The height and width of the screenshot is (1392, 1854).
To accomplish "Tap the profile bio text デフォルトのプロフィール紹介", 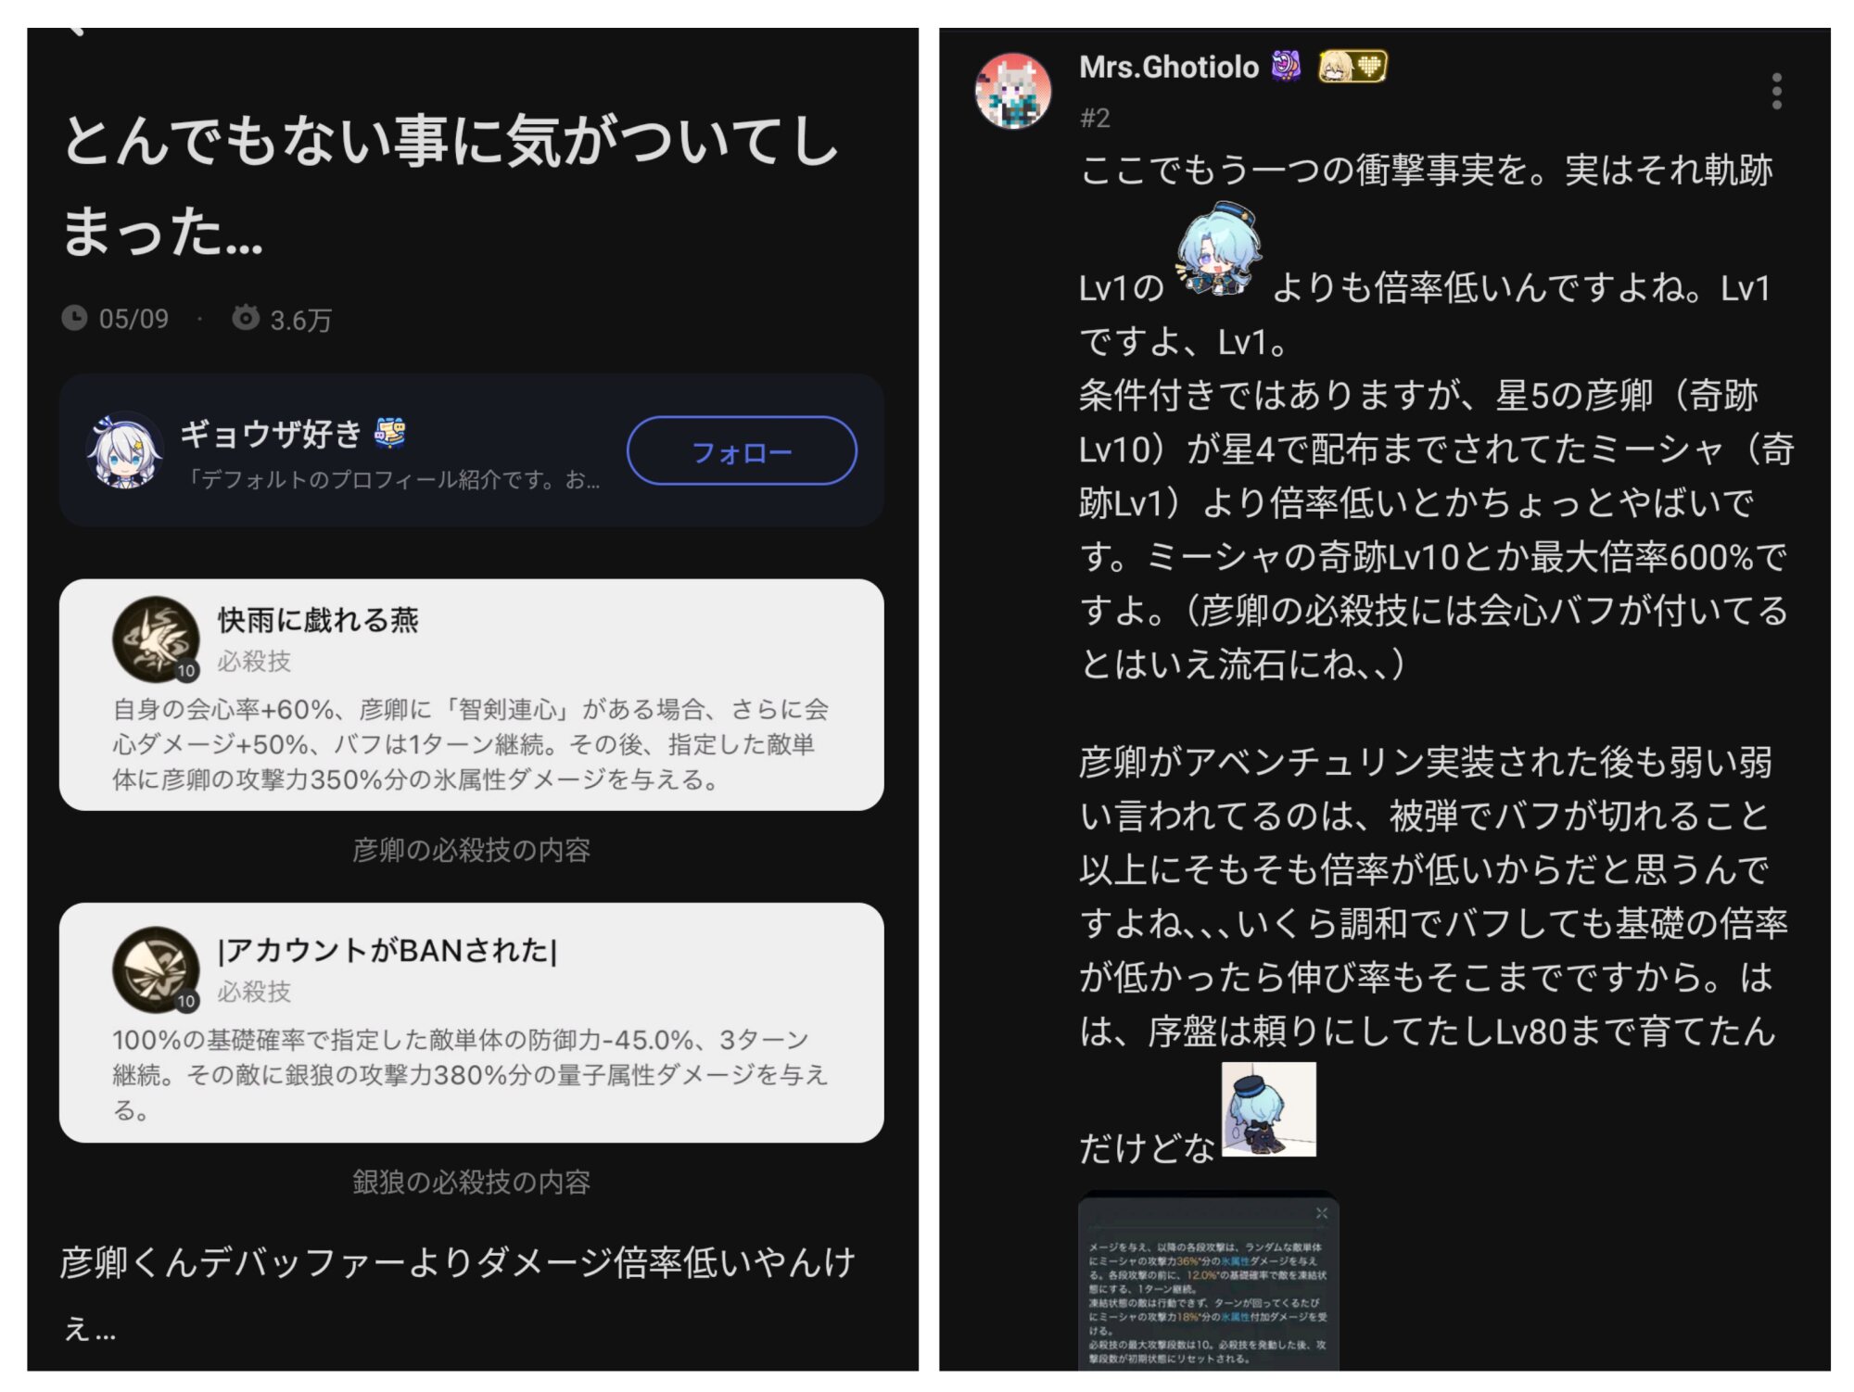I will (x=392, y=479).
